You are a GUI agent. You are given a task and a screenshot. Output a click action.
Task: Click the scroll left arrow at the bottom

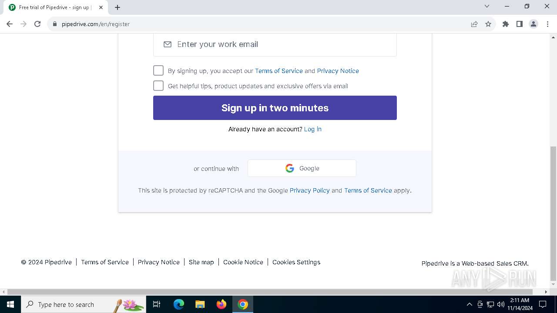coord(3,292)
